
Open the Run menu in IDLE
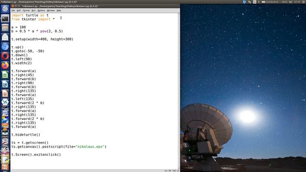click(x=33, y=11)
